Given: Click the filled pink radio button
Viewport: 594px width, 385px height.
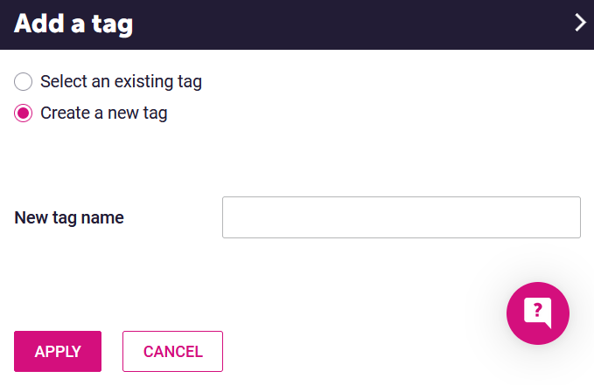Looking at the screenshot, I should pyautogui.click(x=24, y=113).
